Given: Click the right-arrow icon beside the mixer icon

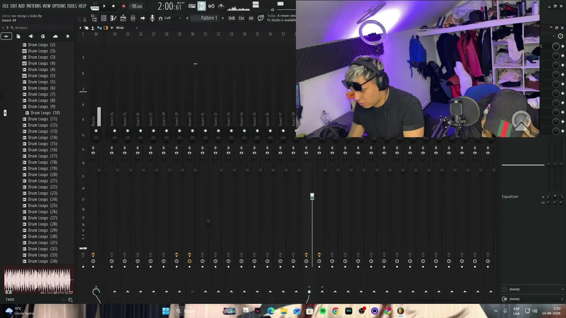Looking at the screenshot, I should click(x=142, y=18).
